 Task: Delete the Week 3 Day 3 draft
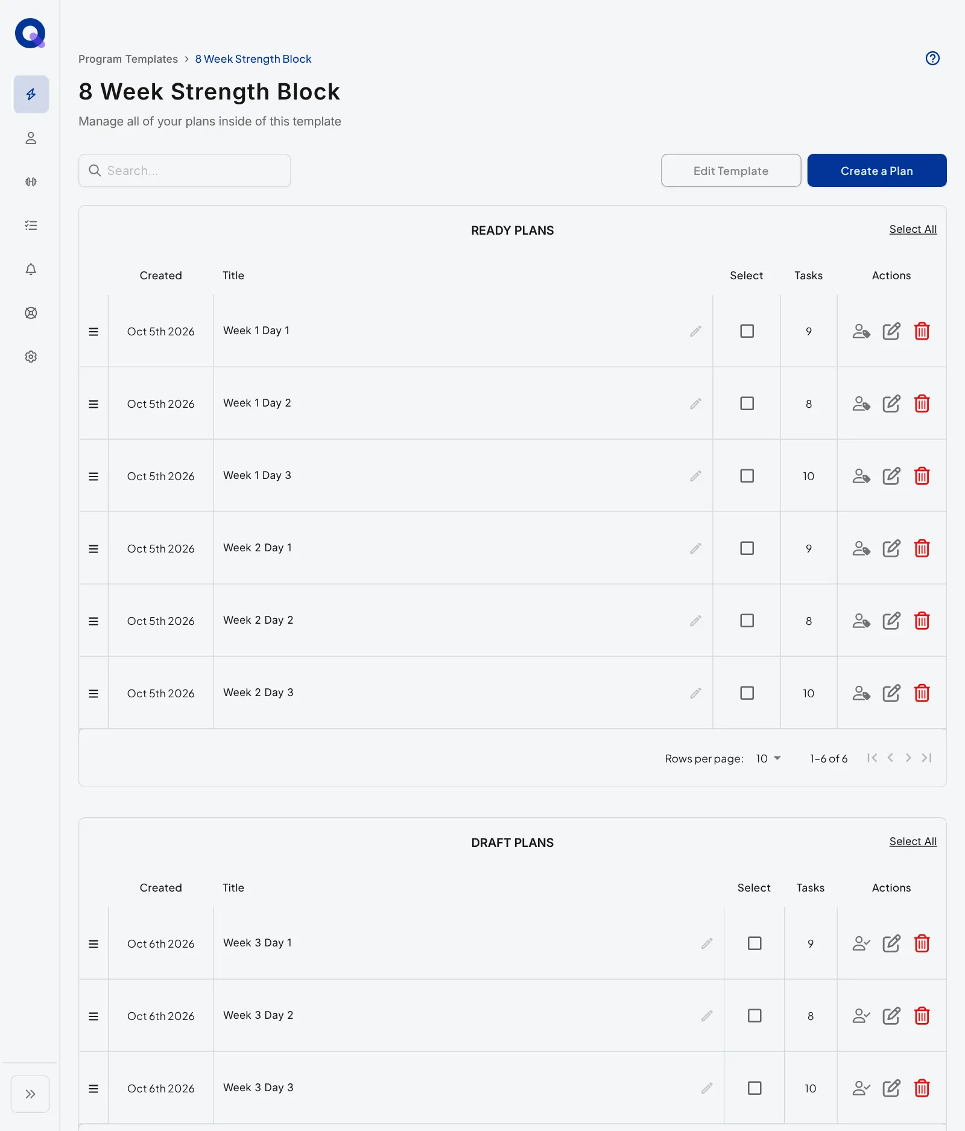coord(922,1088)
